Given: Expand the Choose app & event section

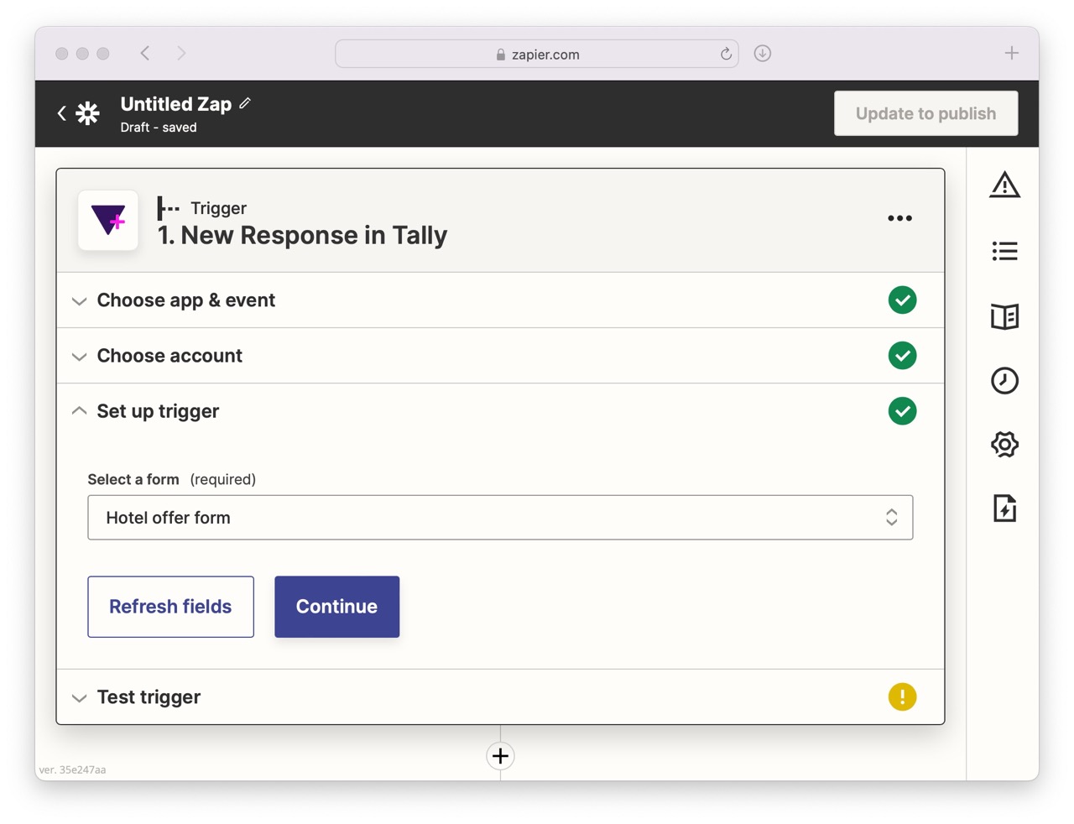Looking at the screenshot, I should pyautogui.click(x=500, y=300).
